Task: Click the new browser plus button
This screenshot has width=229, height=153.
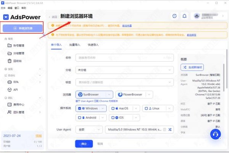Action: pos(23,28)
